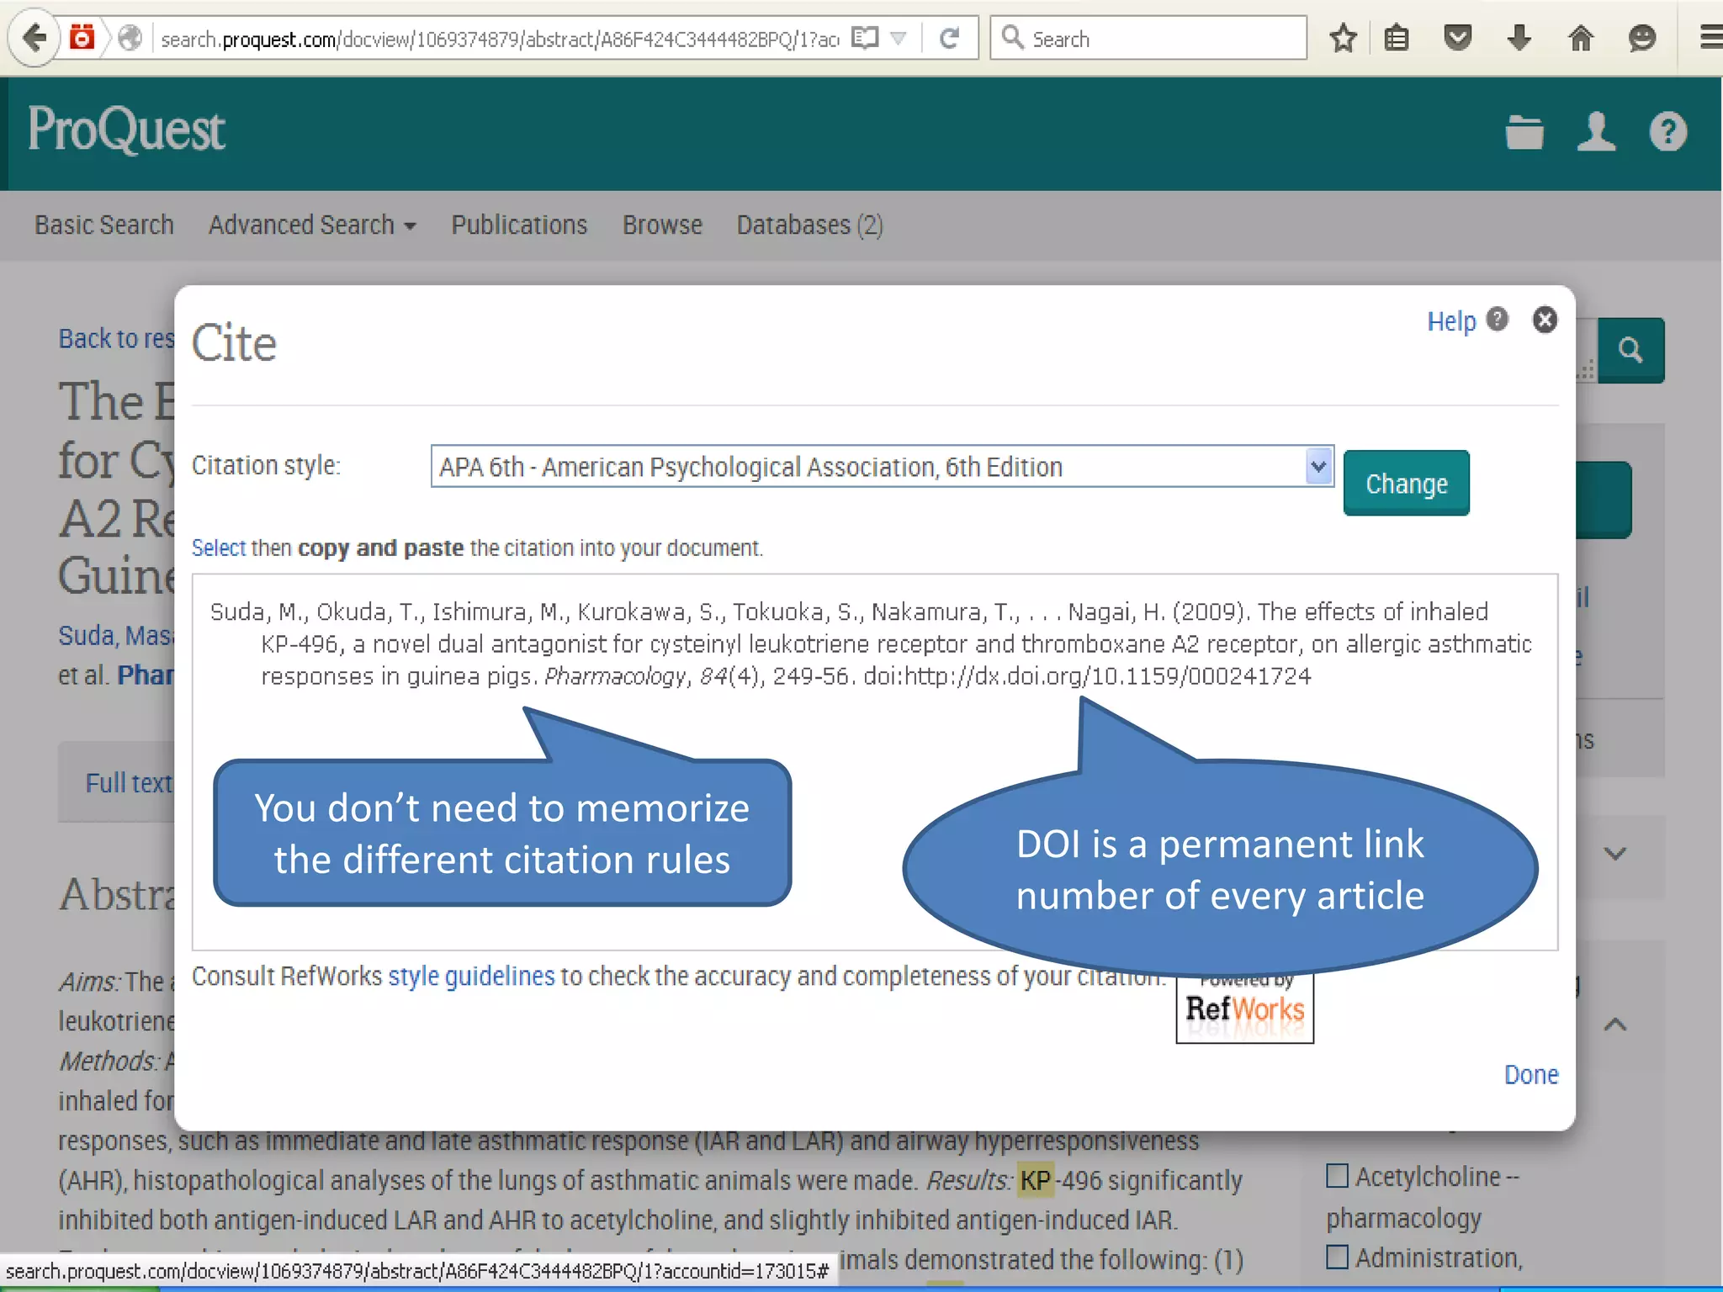The width and height of the screenshot is (1723, 1292).
Task: Check the Administration checkbox
Action: tap(1337, 1257)
